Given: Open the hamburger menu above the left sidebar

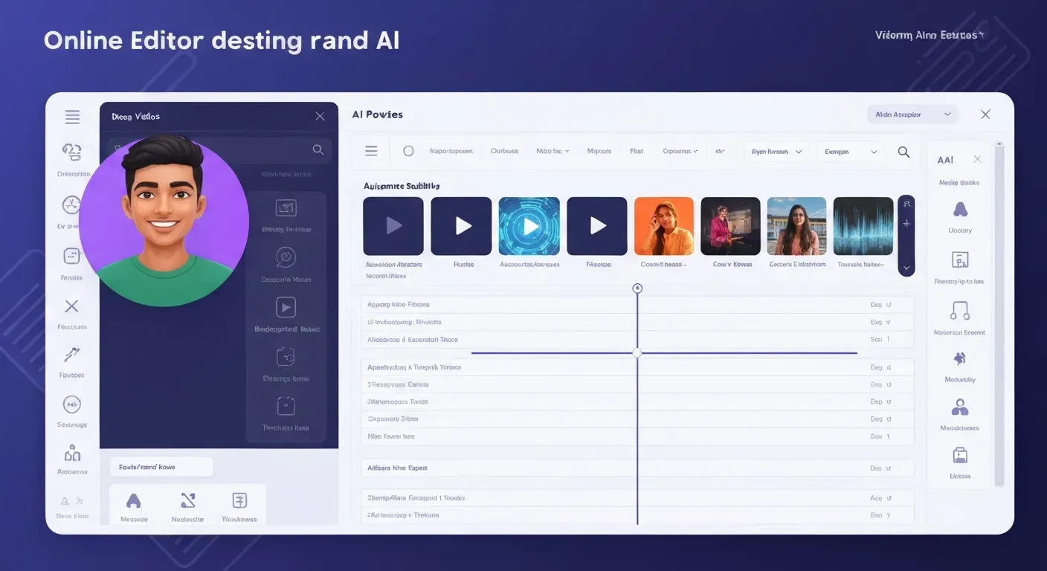Looking at the screenshot, I should pos(71,117).
